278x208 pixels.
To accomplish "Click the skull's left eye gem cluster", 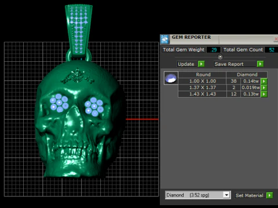I will [59, 103].
